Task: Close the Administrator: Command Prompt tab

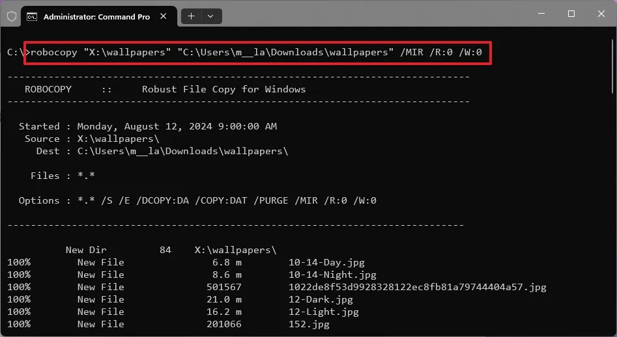Action: 164,16
